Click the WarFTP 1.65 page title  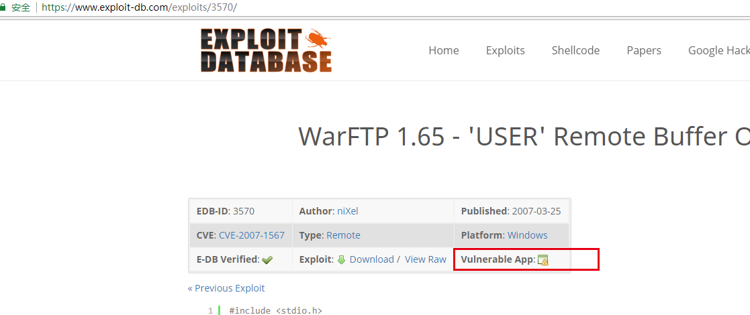pos(524,137)
